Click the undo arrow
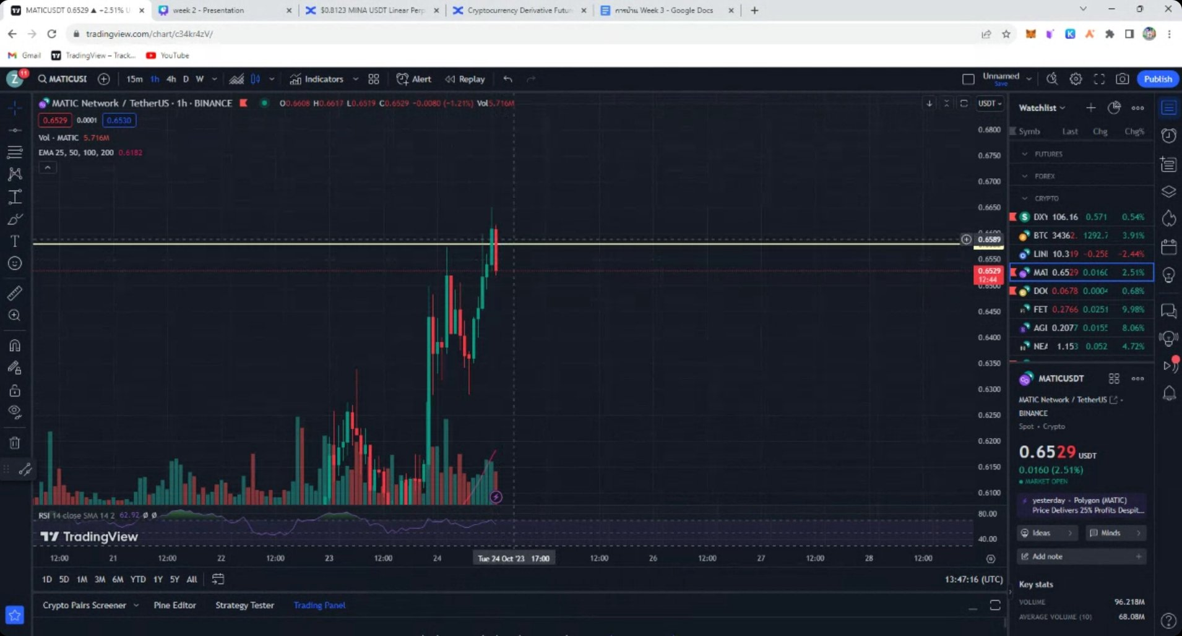The width and height of the screenshot is (1182, 636). (507, 79)
